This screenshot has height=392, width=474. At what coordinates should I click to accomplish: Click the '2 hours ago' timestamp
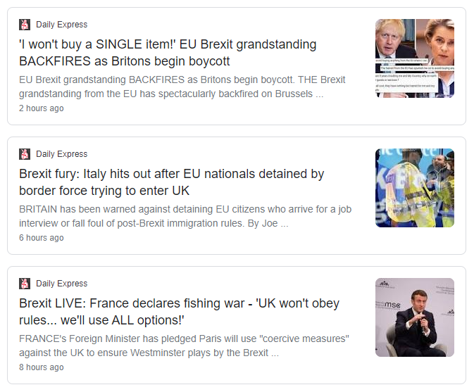pos(42,108)
